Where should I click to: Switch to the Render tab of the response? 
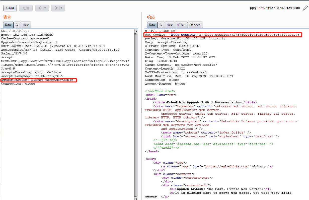point(195,25)
